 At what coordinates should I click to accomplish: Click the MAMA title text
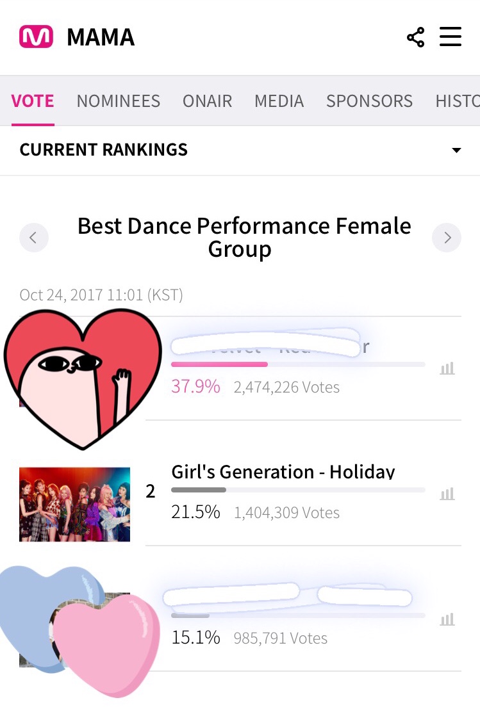[101, 37]
